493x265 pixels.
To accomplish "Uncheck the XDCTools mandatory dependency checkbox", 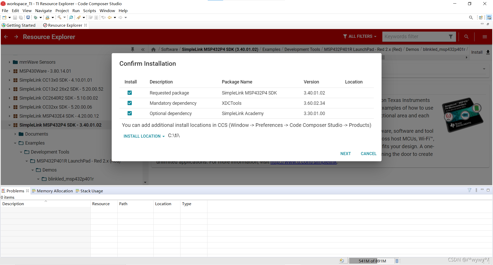I will pyautogui.click(x=130, y=103).
